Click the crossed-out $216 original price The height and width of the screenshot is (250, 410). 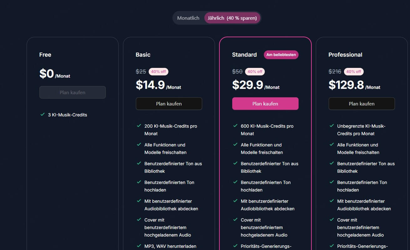335,71
